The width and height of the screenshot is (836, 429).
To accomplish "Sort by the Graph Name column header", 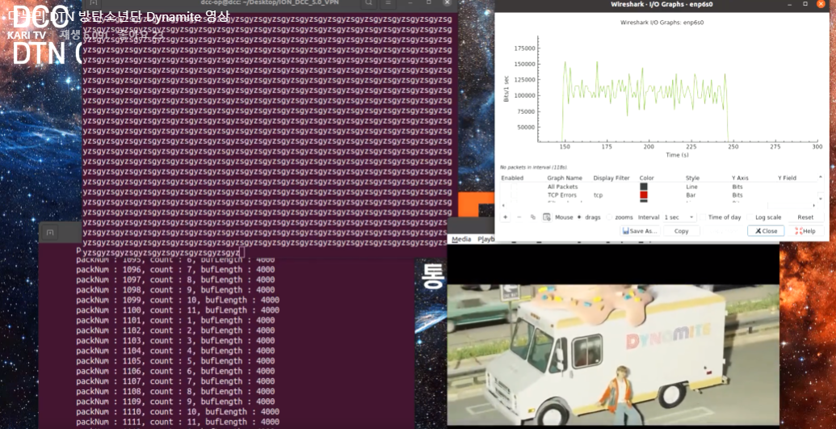I will (564, 178).
